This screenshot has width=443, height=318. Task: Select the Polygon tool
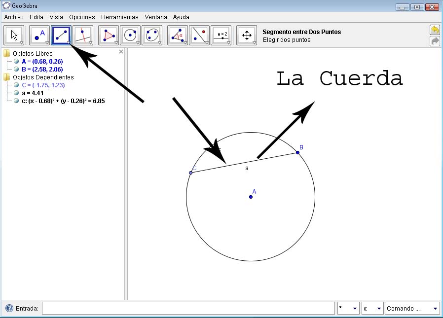click(108, 35)
